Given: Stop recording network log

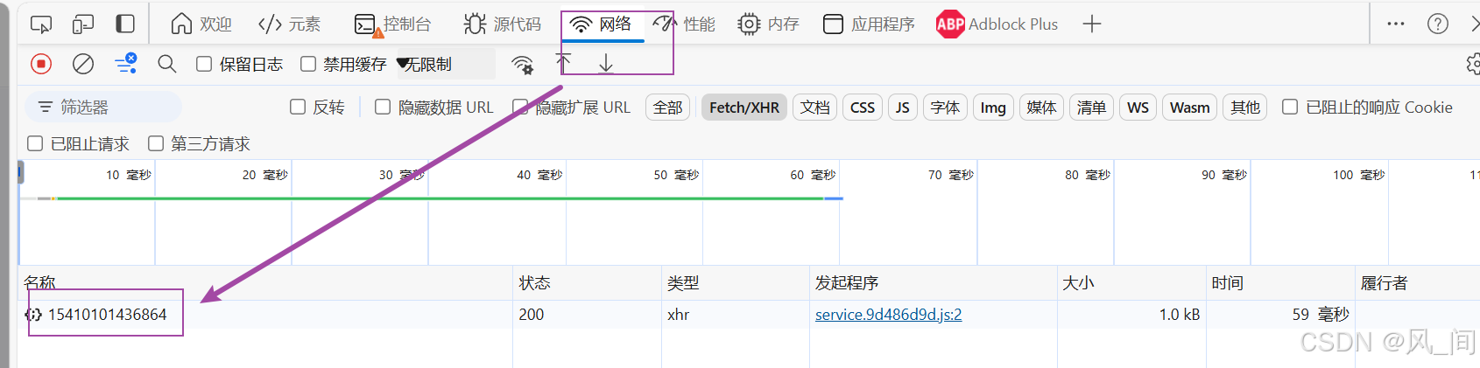Looking at the screenshot, I should click(41, 64).
